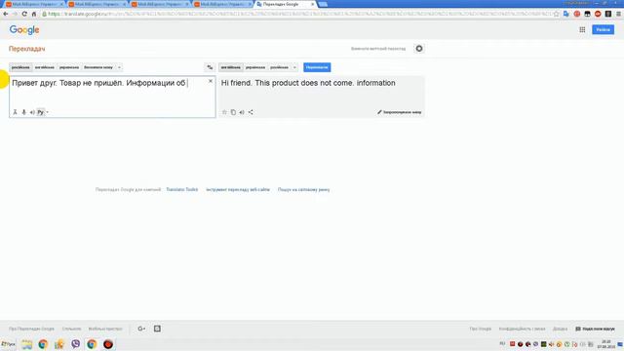Screen dimensions: 624x351
Task: Select українська as target language
Action: point(255,67)
